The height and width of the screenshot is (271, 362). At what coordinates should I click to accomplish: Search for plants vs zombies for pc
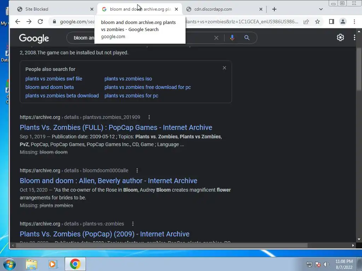(x=132, y=96)
